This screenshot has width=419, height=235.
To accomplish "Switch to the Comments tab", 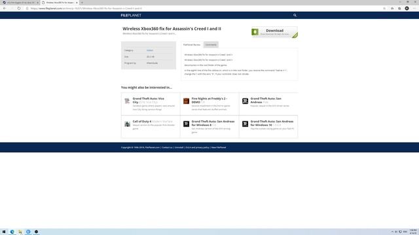I will tap(211, 45).
